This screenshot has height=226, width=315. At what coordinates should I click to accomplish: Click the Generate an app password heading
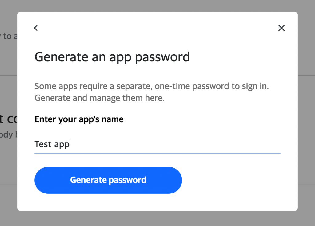click(x=112, y=57)
